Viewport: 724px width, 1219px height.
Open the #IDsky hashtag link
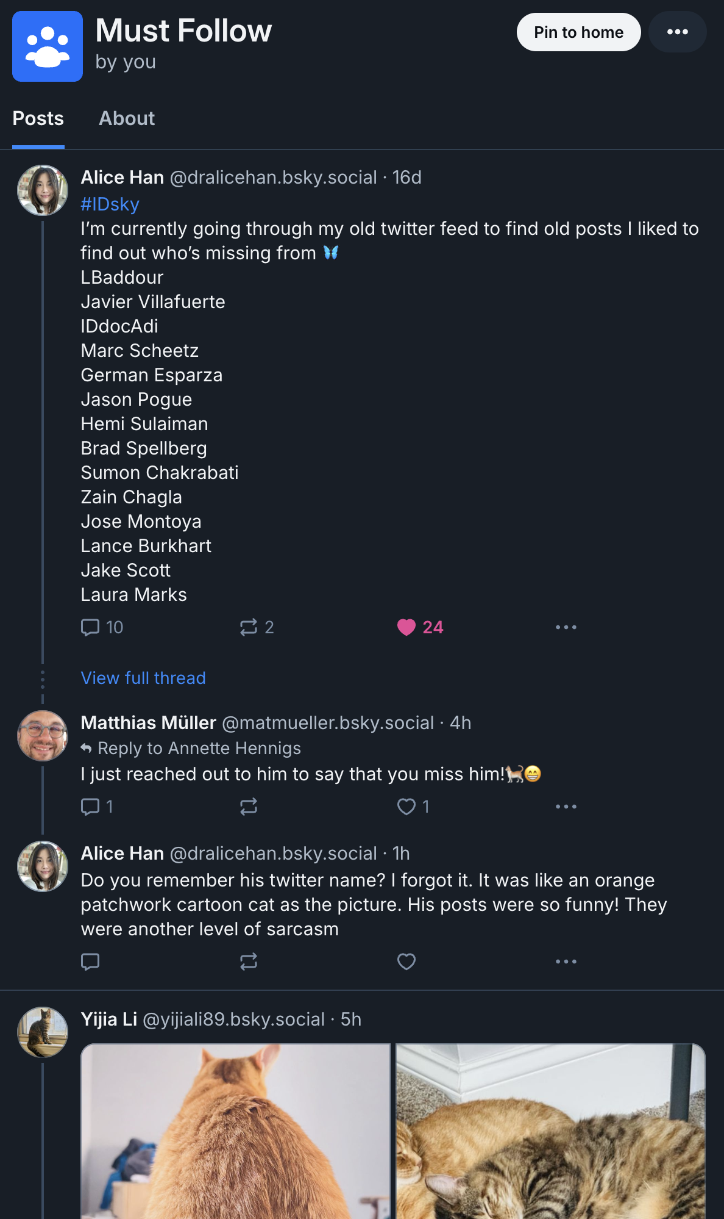tap(110, 204)
